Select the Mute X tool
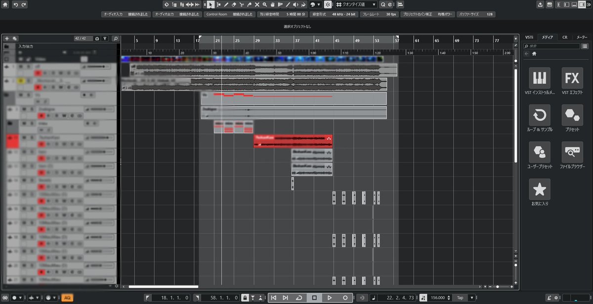 (x=257, y=4)
